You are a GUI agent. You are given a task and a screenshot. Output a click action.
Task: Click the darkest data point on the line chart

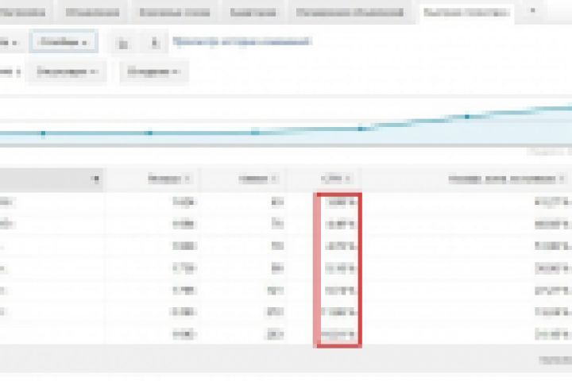point(467,117)
